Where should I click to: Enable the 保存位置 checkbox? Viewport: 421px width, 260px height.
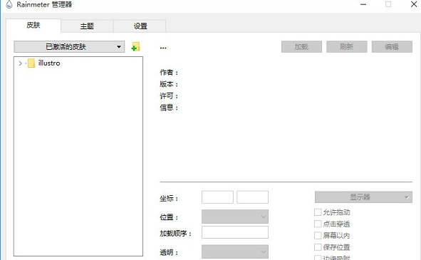[318, 247]
